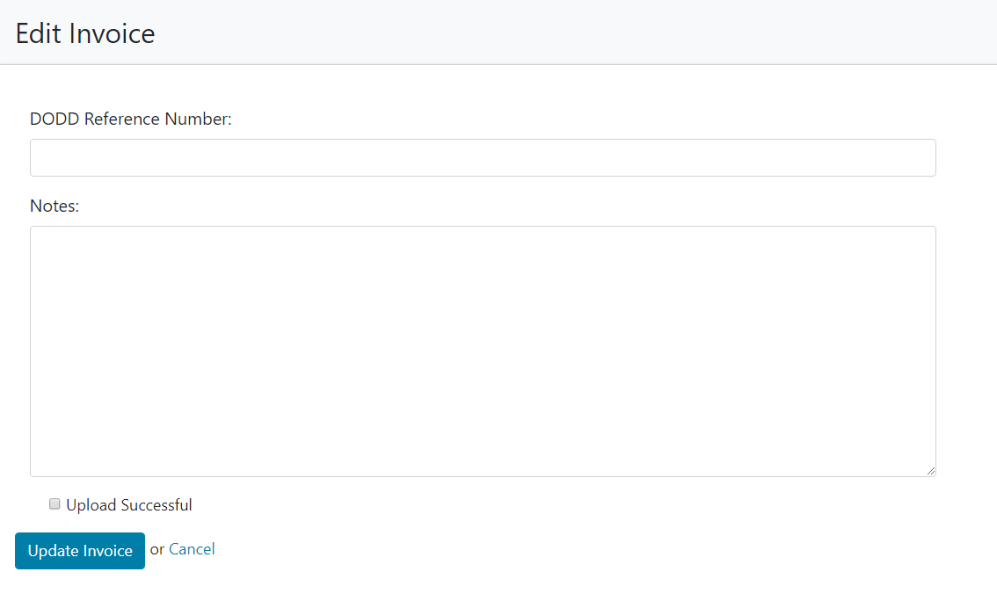Tick the box beside Upload Successful
997x601 pixels.
(x=55, y=504)
